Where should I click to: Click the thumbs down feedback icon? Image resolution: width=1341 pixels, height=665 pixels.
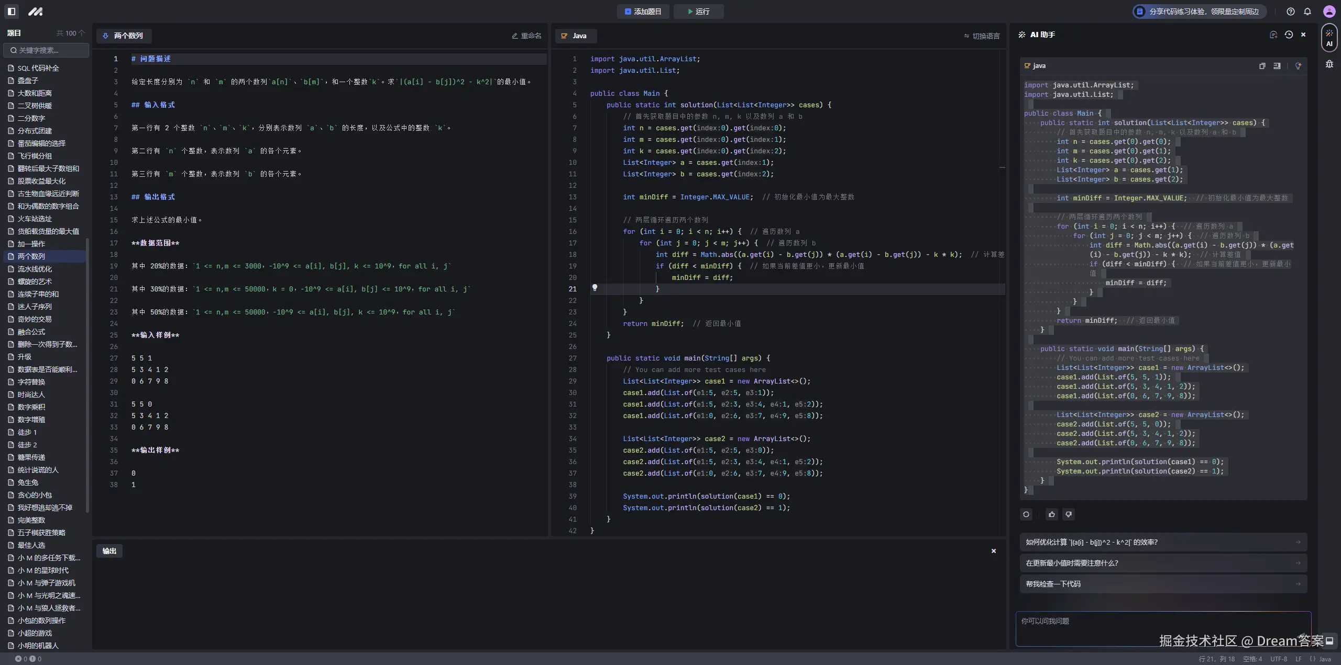[1069, 514]
